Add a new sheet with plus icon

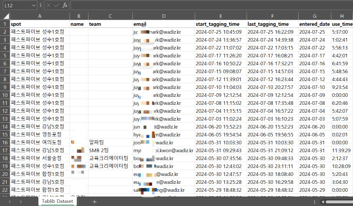(x=94, y=202)
